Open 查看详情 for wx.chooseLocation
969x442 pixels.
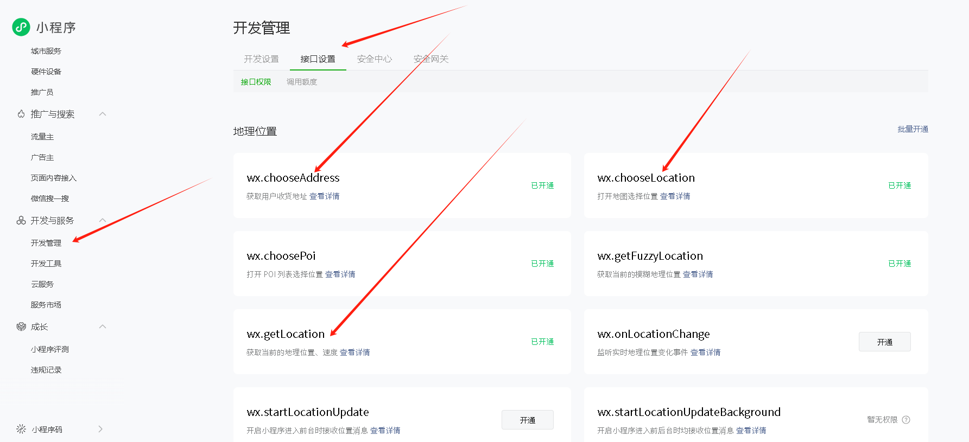[x=675, y=196]
